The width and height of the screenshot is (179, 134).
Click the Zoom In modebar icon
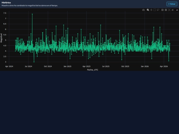coord(162,10)
